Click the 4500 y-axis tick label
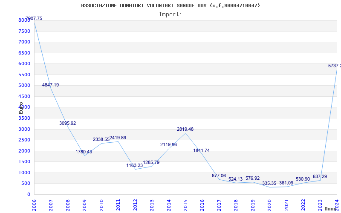341x213 pixels. point(24,97)
